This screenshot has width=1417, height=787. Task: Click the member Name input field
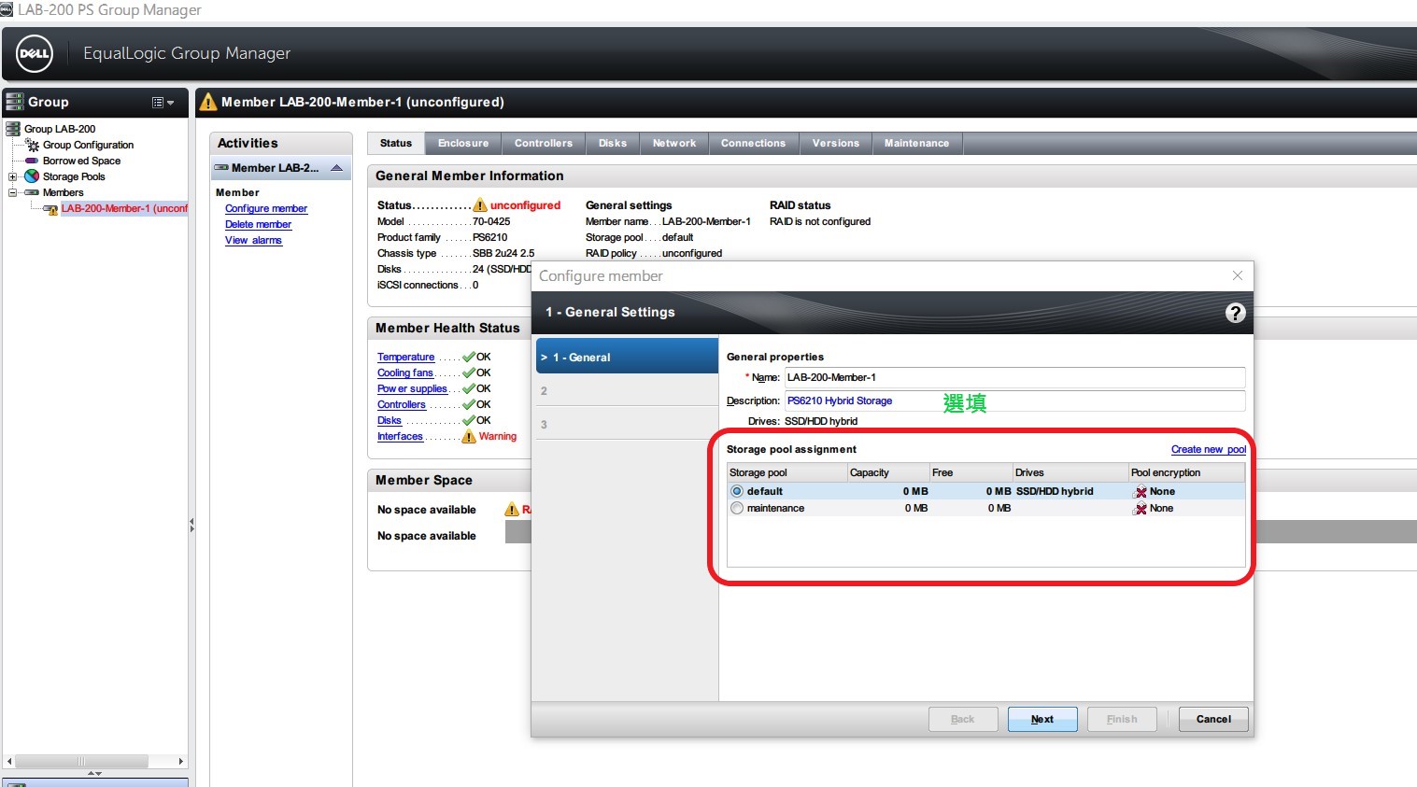click(1014, 377)
